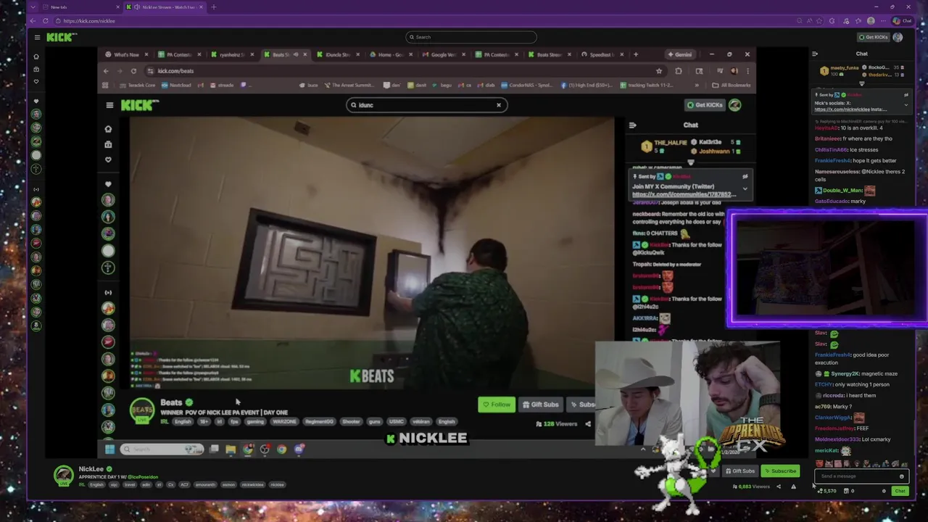
Task: Click inner page Get KICKs button
Action: tap(705, 105)
